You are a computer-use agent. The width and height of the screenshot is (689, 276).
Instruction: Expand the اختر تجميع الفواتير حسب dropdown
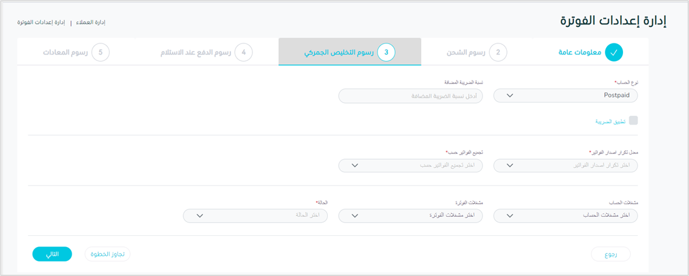point(410,165)
